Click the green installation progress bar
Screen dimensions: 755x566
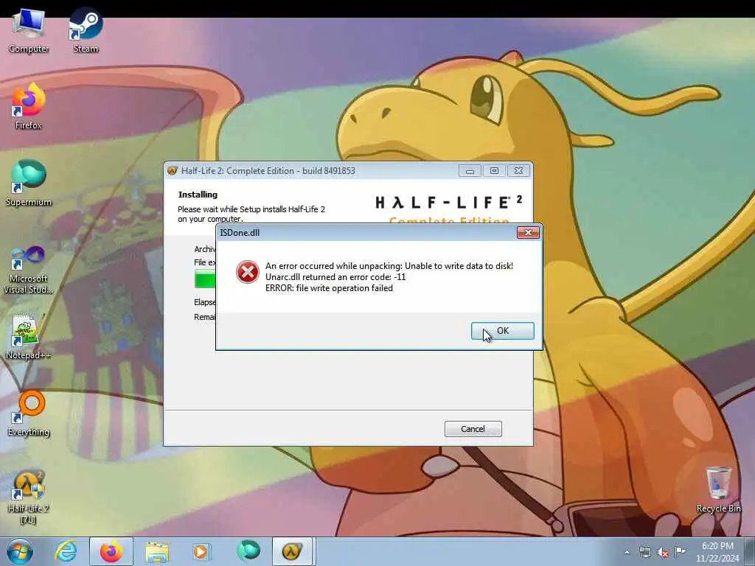[x=205, y=279]
